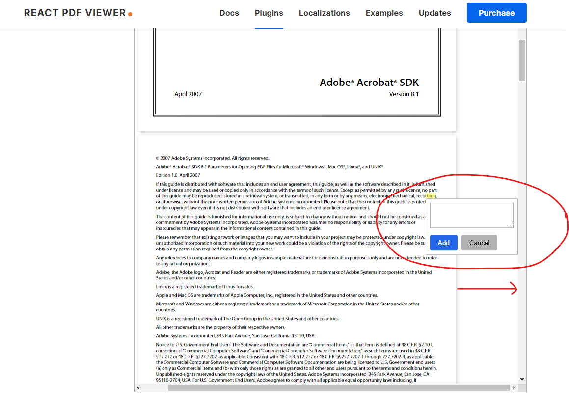Open the Localizations section

click(x=324, y=13)
